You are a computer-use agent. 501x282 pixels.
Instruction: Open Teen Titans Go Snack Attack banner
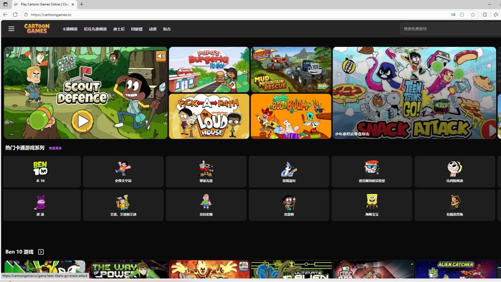tap(415, 93)
